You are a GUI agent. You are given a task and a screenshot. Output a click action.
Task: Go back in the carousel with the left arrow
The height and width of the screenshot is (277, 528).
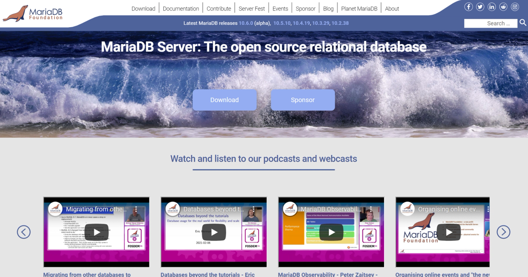tap(24, 232)
